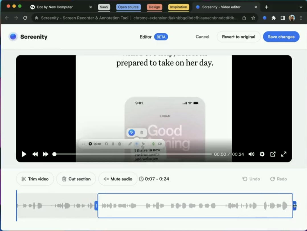The height and width of the screenshot is (231, 307).
Task: Toggle Mute audio for the selection
Action: [118, 179]
